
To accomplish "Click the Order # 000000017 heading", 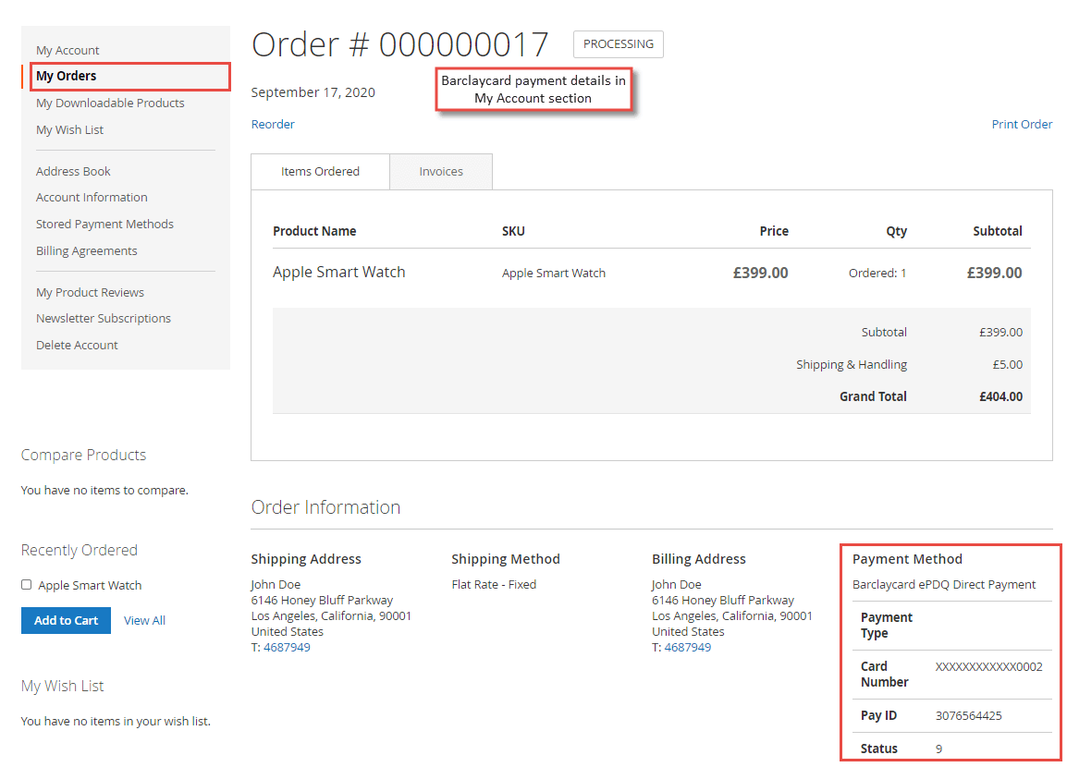I will pos(399,45).
